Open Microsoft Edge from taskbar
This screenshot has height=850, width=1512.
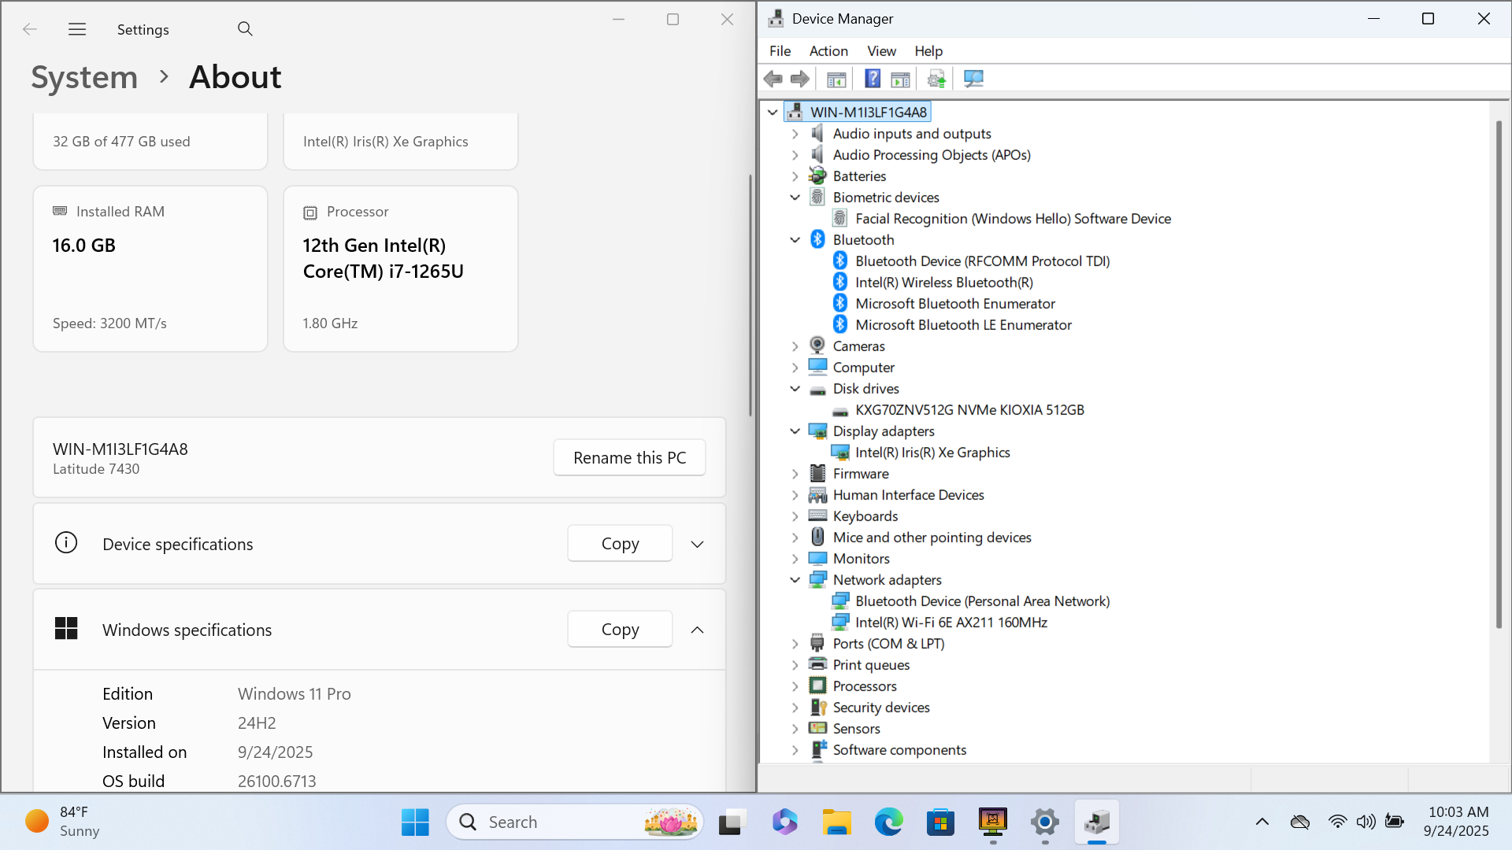tap(888, 822)
